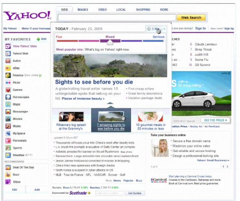Set mood slider to blue Serious segment
240x201 pixels.
pyautogui.click(x=153, y=41)
